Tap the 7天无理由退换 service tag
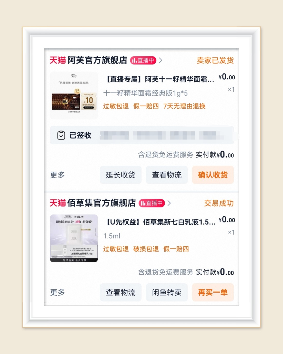Viewport: 283px width, 354px height. coord(184,106)
